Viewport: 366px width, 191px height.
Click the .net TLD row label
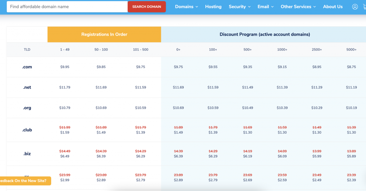click(27, 87)
